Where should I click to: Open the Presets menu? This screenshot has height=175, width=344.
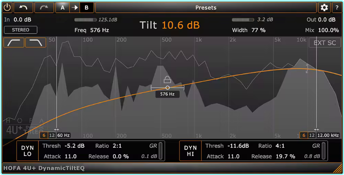[x=206, y=8]
